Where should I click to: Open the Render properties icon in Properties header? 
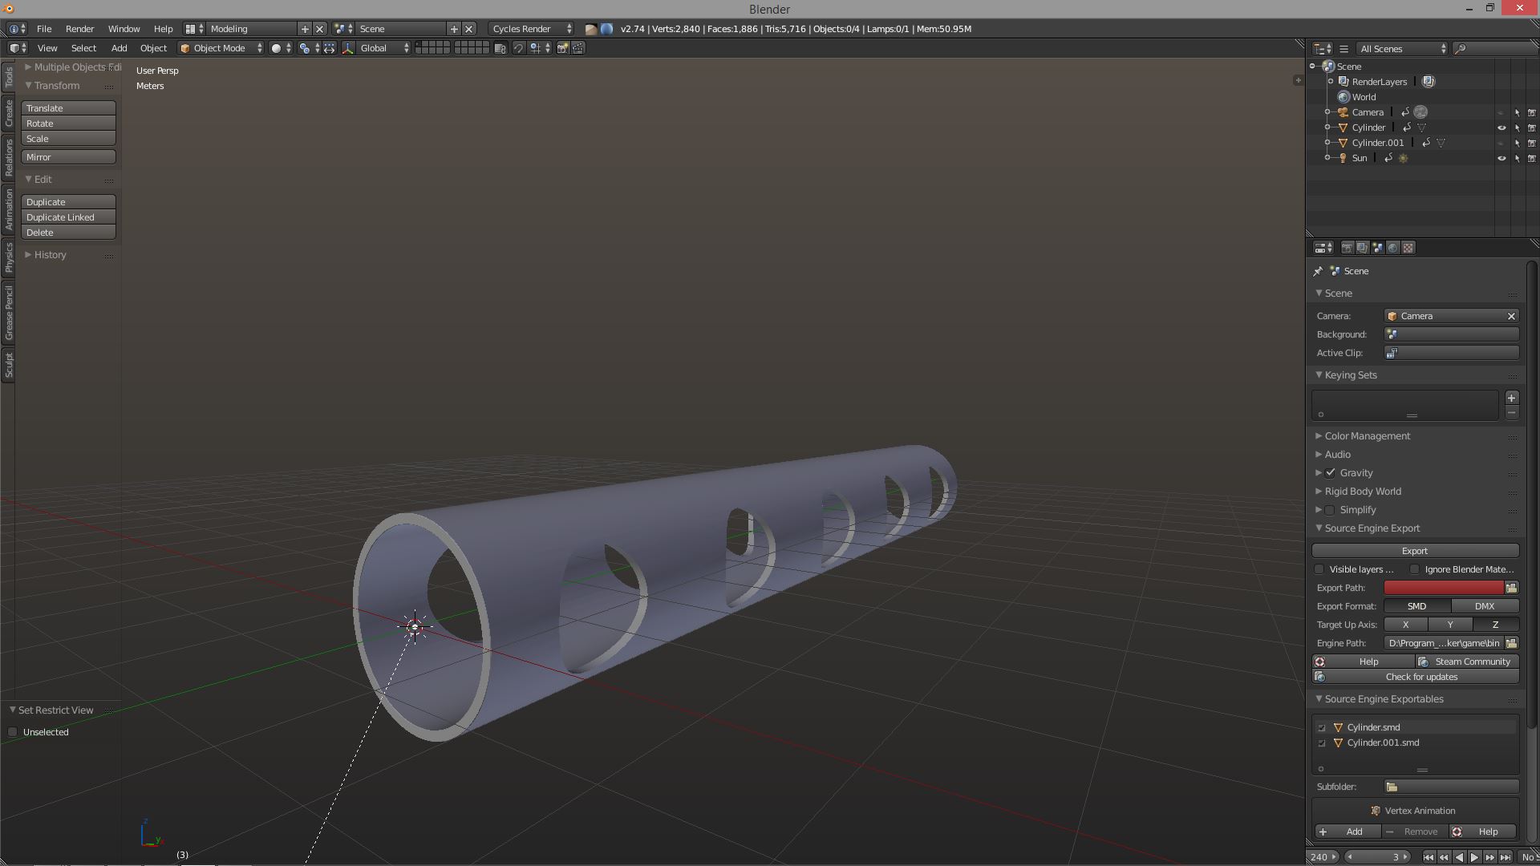coord(1347,247)
